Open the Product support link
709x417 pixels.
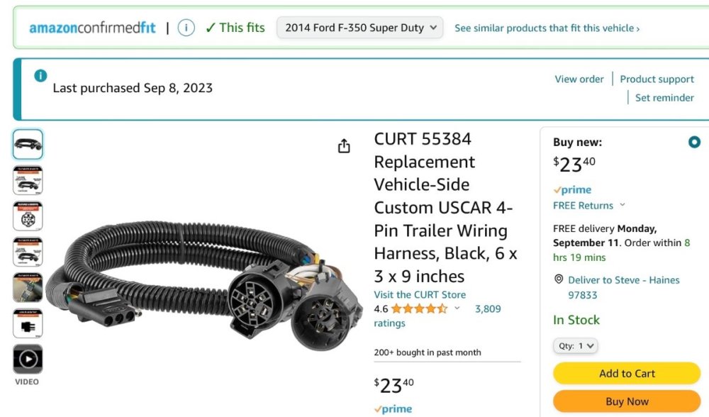[x=657, y=79]
